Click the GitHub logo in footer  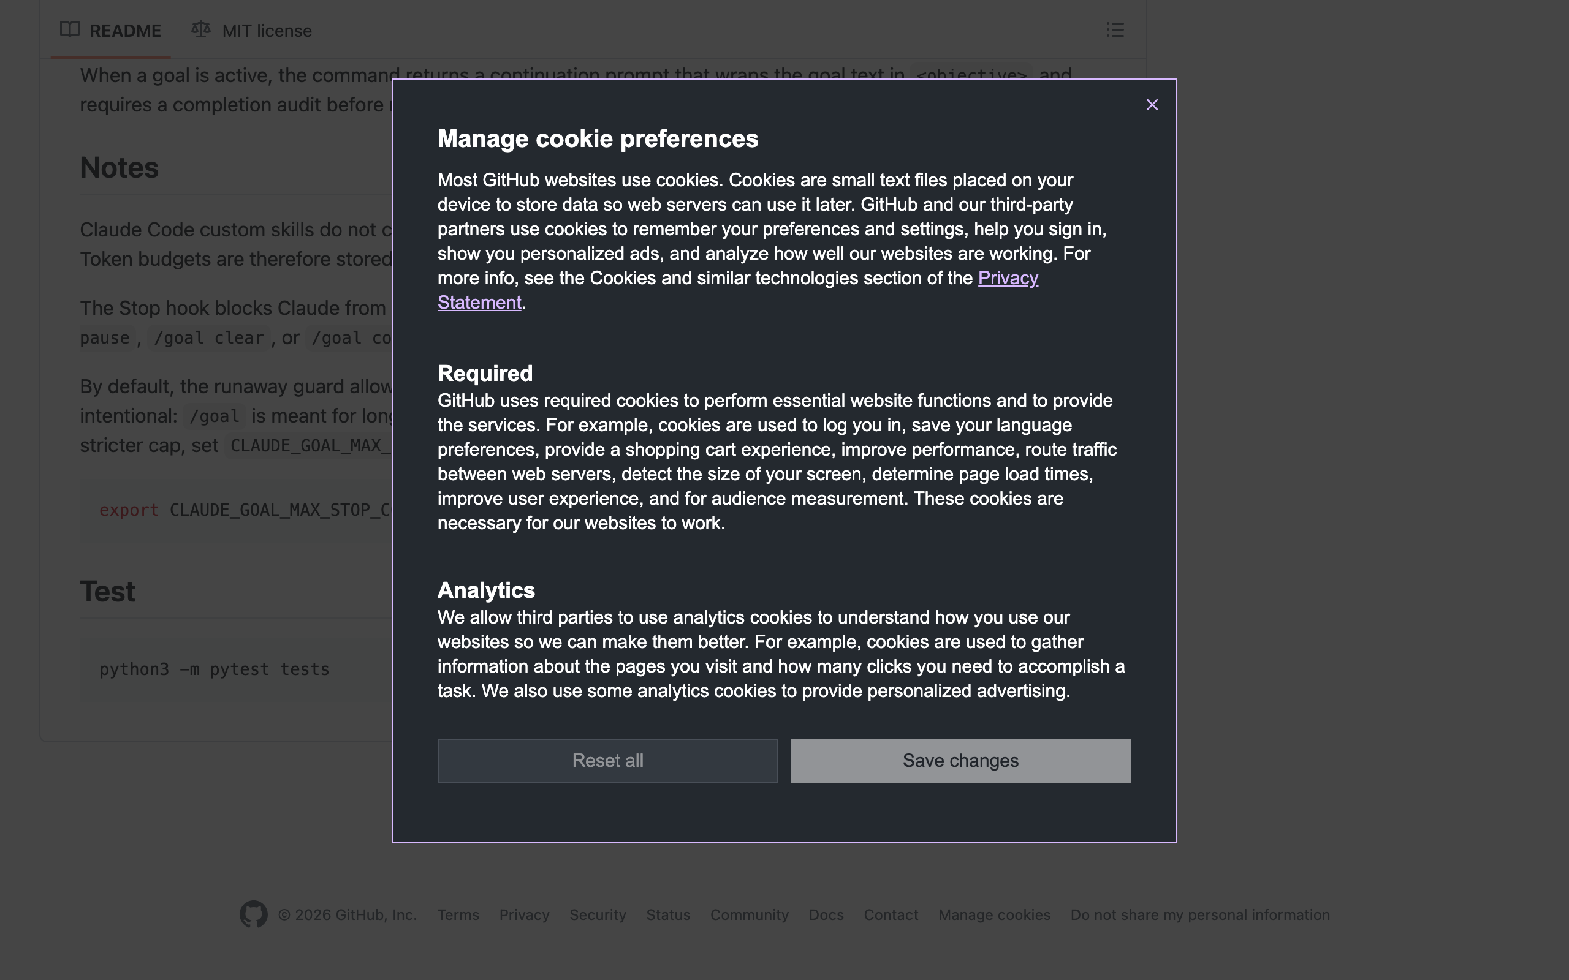254,914
